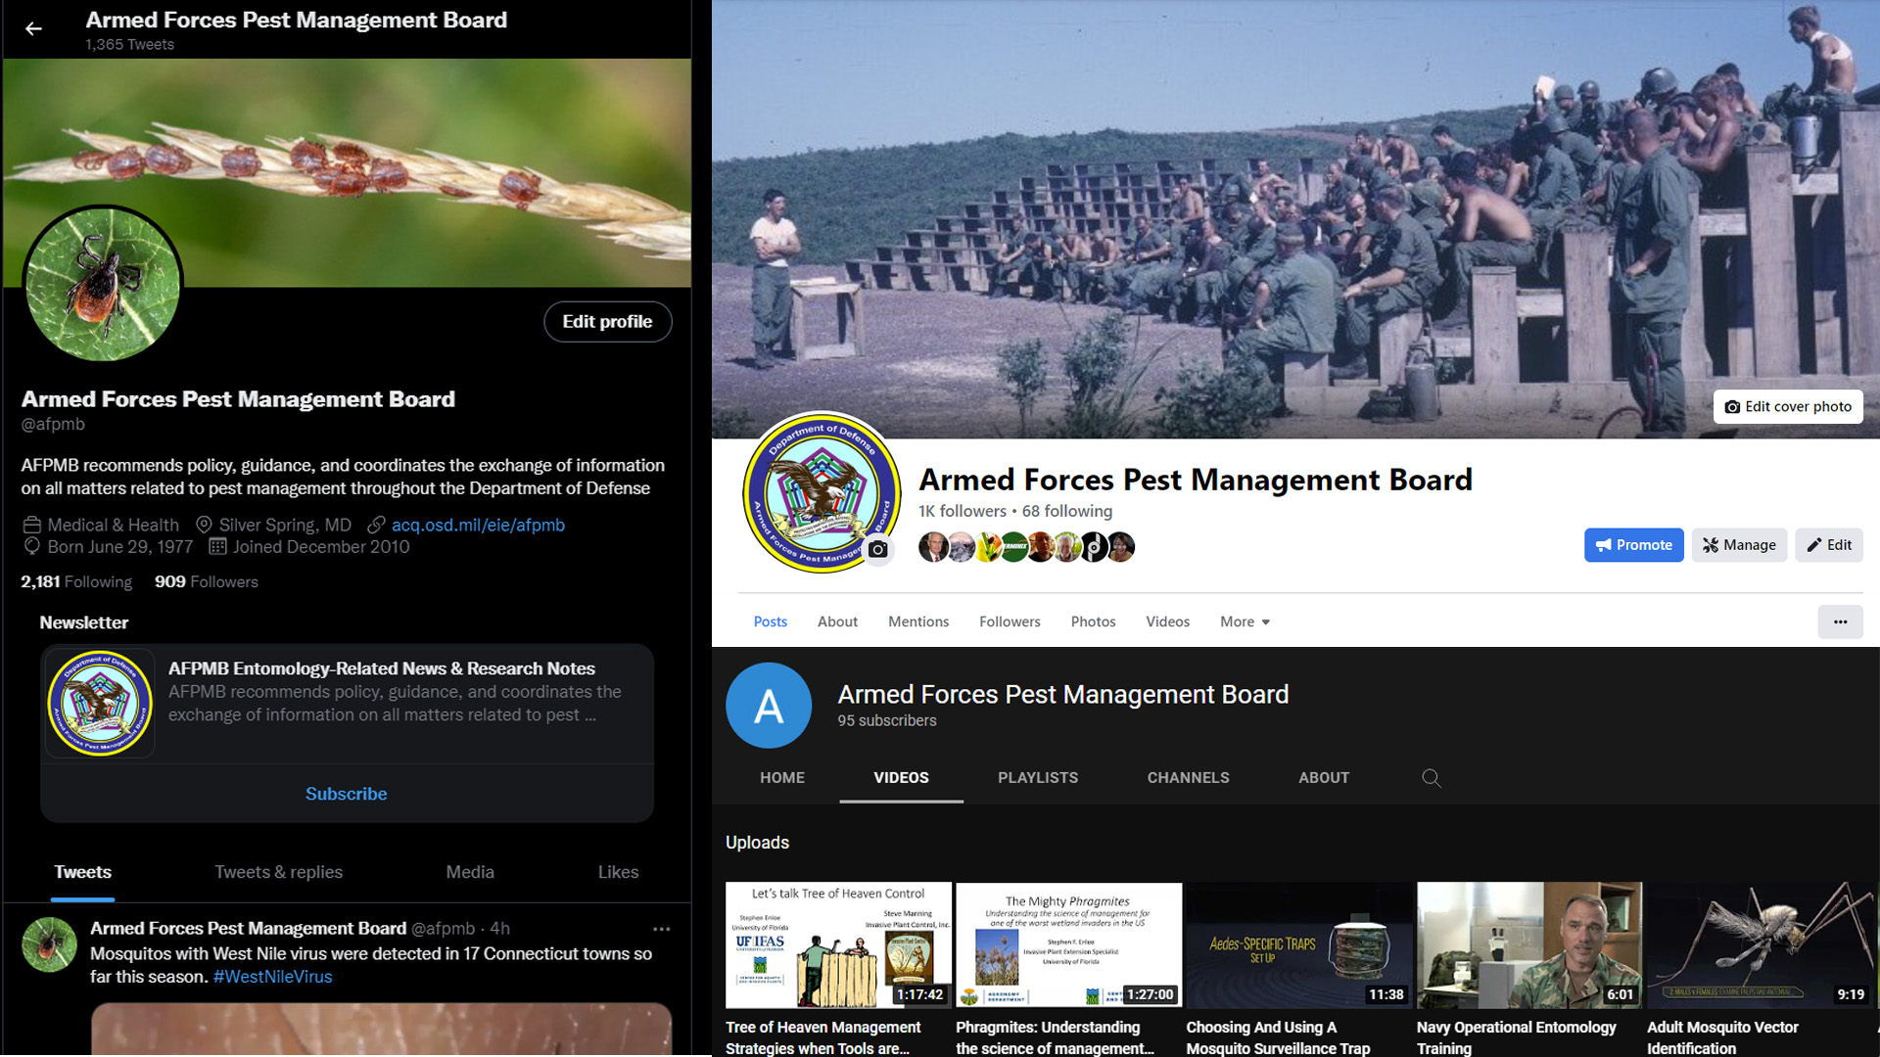Play Tree of Heaven video thumbnail
1880x1057 pixels.
click(x=838, y=945)
